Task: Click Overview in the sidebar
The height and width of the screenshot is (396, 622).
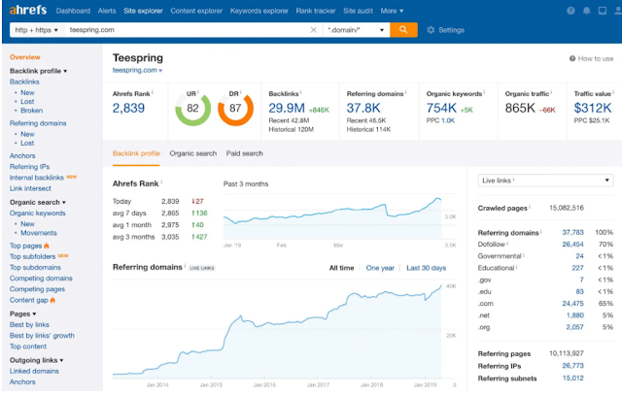Action: (x=25, y=57)
